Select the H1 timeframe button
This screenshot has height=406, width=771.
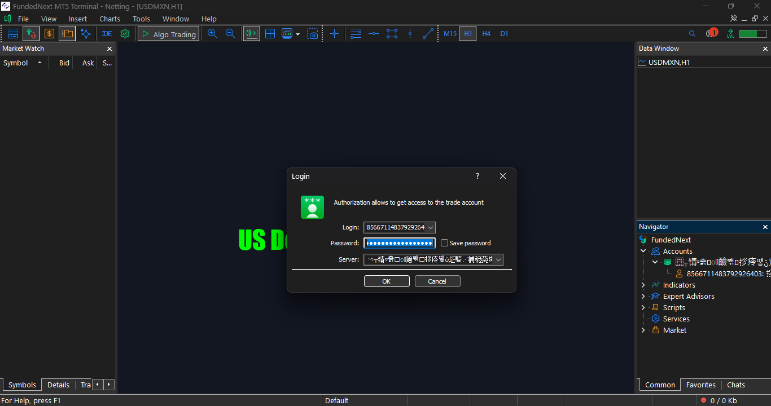468,34
